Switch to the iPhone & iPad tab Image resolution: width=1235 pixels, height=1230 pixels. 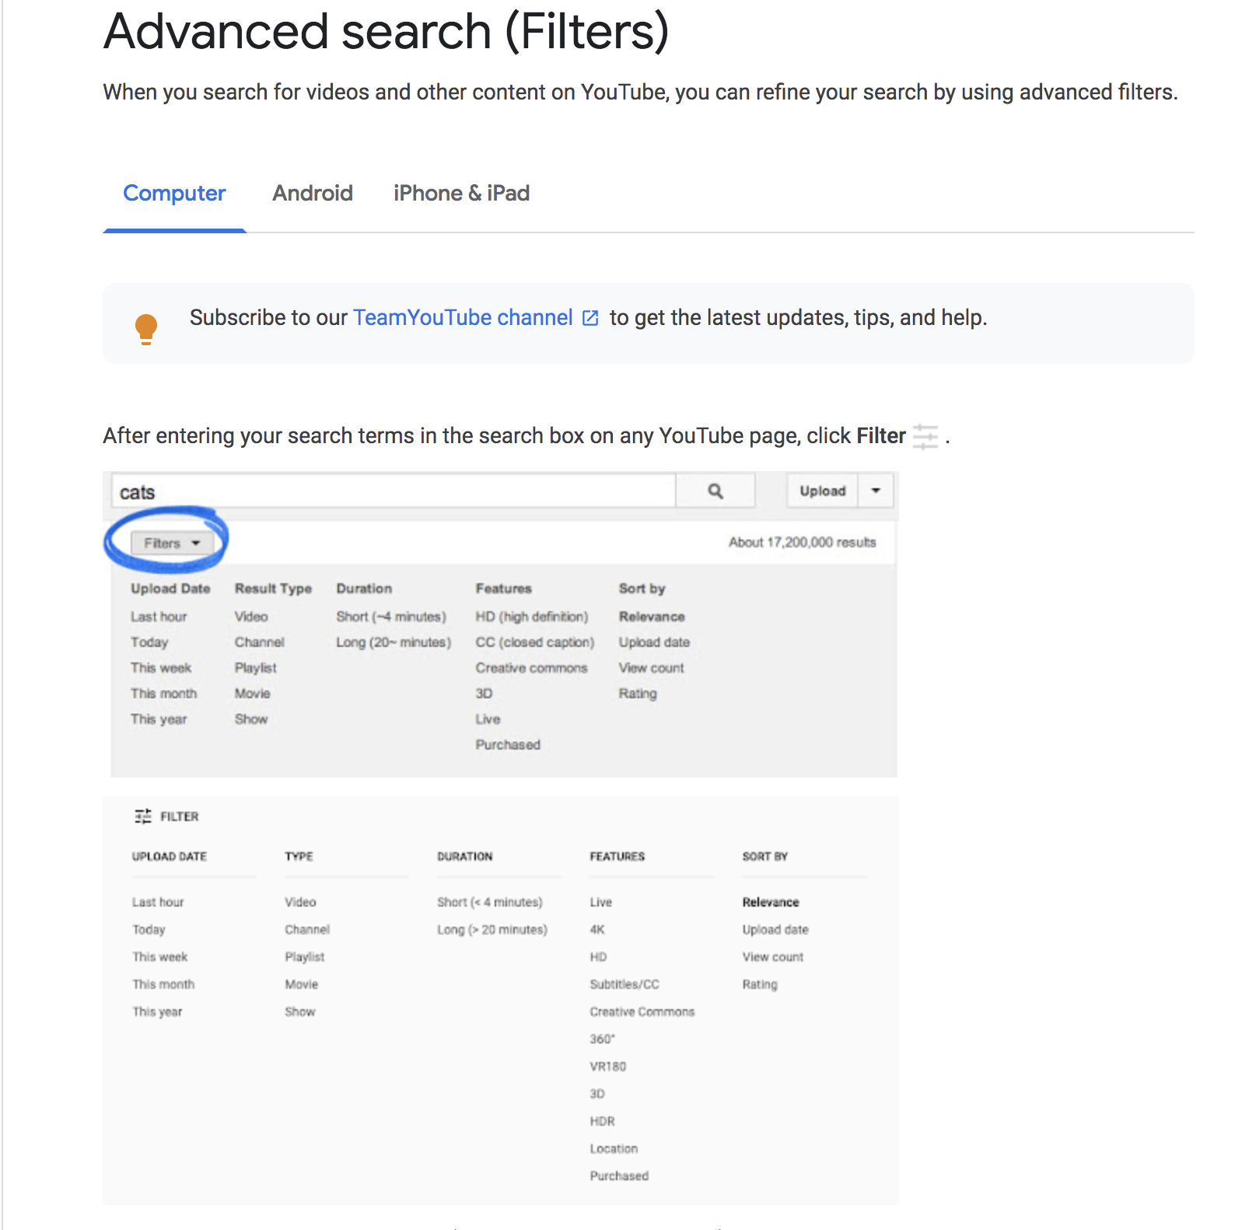click(x=461, y=193)
